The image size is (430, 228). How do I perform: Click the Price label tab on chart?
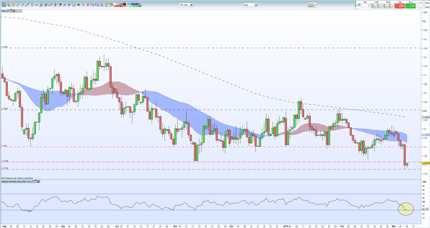tap(4, 11)
